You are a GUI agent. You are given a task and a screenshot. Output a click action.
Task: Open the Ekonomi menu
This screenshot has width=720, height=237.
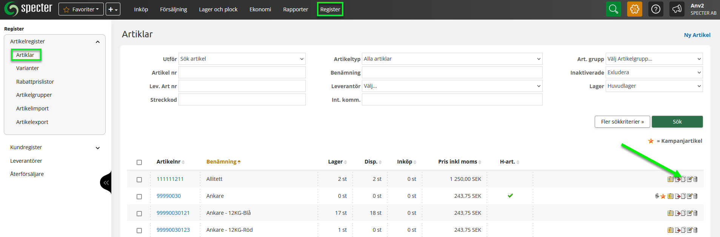260,9
